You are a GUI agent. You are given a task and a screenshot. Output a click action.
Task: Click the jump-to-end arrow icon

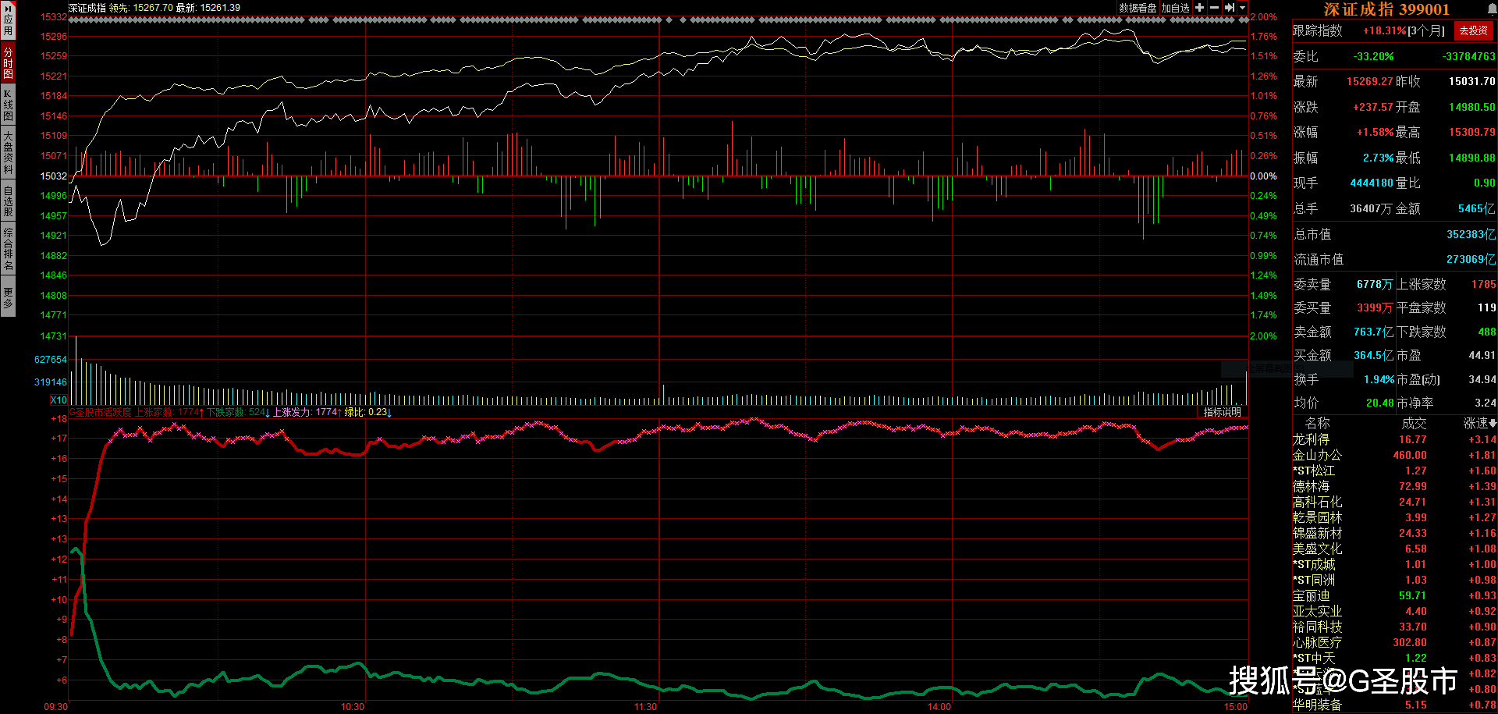coord(1229,8)
